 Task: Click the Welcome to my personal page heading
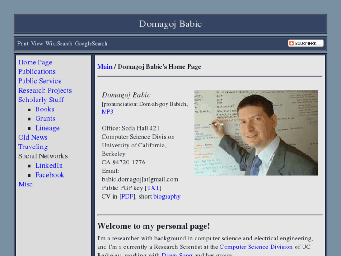pos(153,226)
